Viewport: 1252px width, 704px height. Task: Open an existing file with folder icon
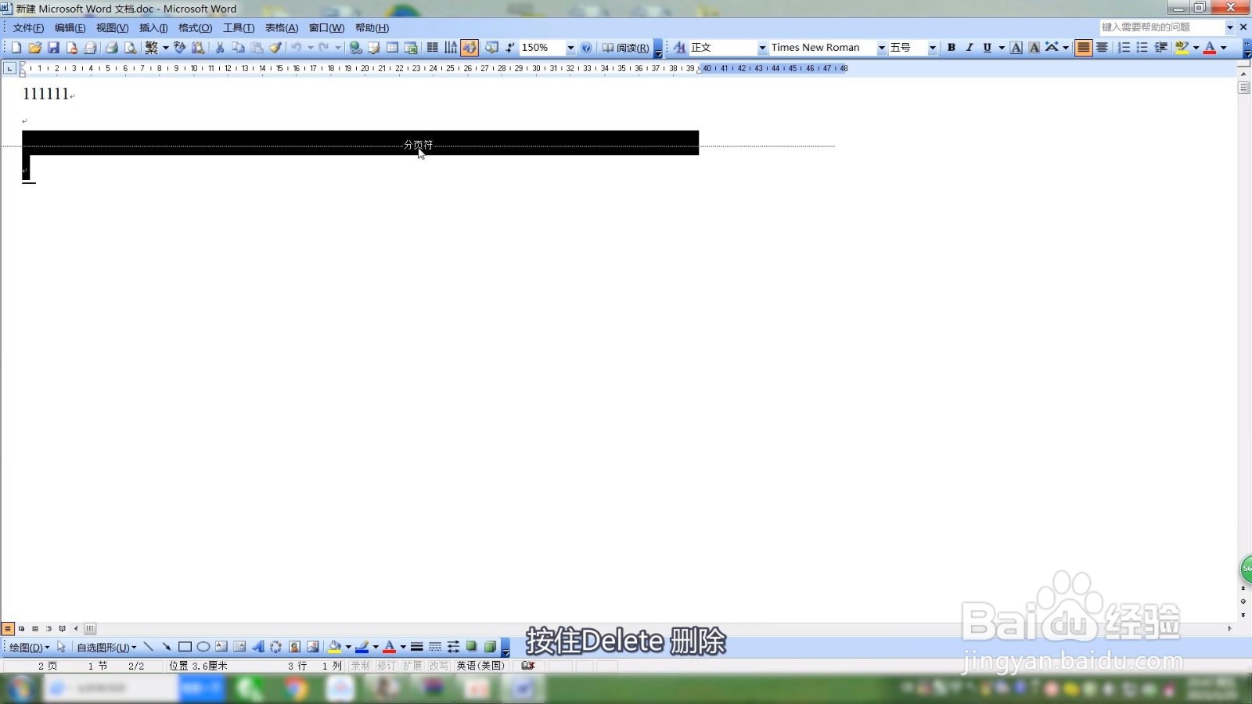pos(34,48)
